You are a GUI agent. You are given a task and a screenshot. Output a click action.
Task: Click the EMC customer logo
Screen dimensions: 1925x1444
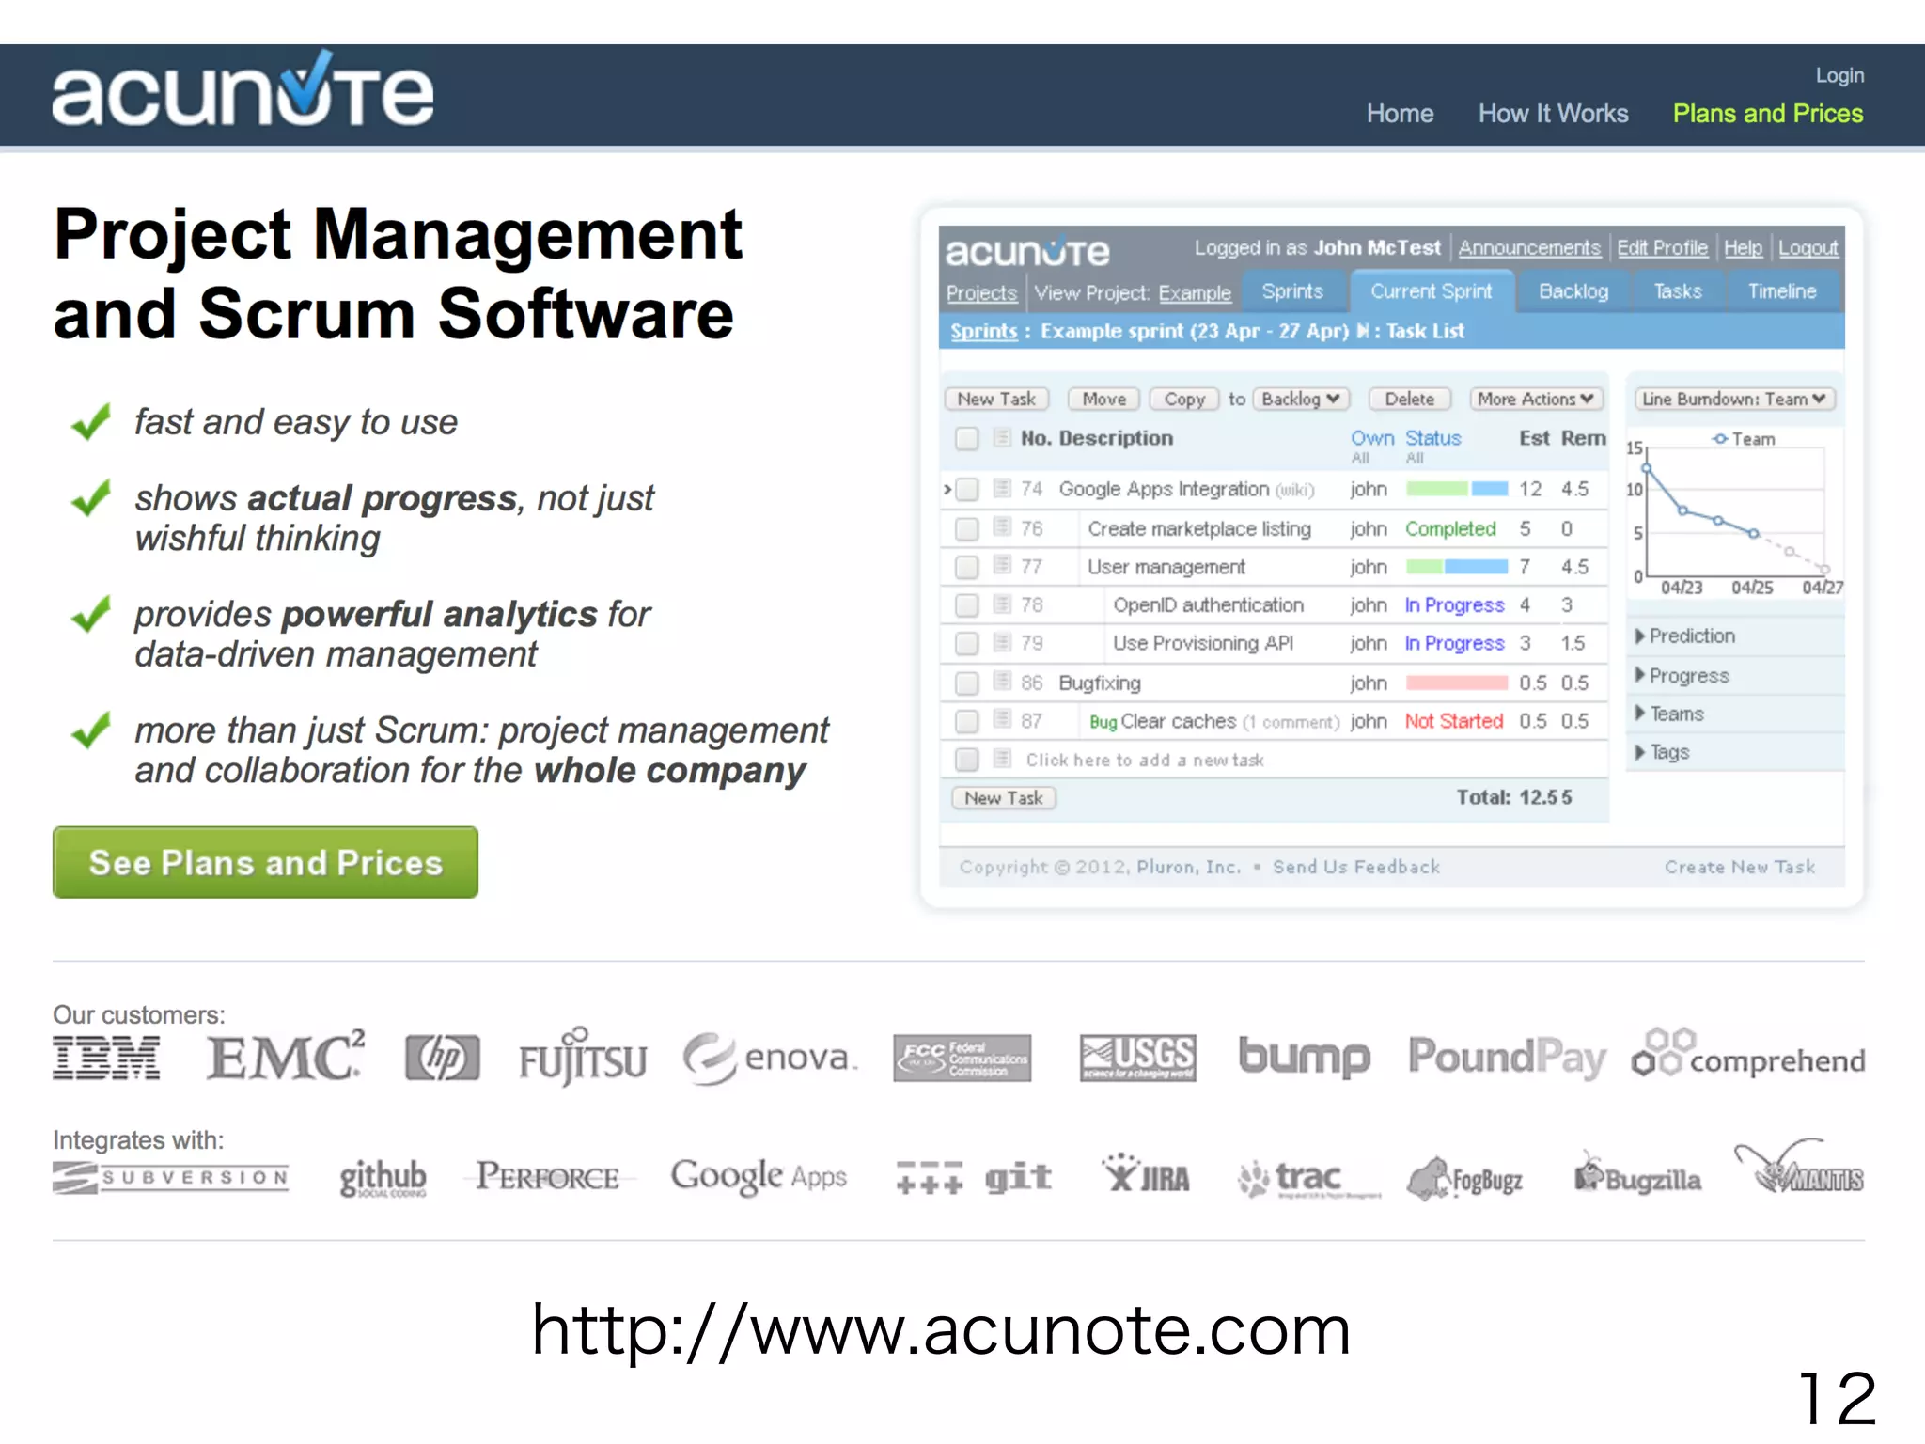point(286,1056)
